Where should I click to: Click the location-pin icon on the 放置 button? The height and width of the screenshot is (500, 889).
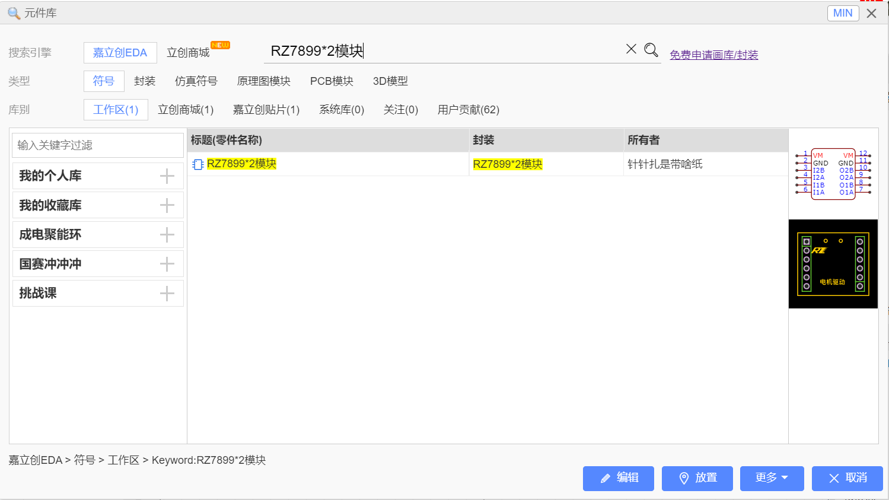point(683,479)
